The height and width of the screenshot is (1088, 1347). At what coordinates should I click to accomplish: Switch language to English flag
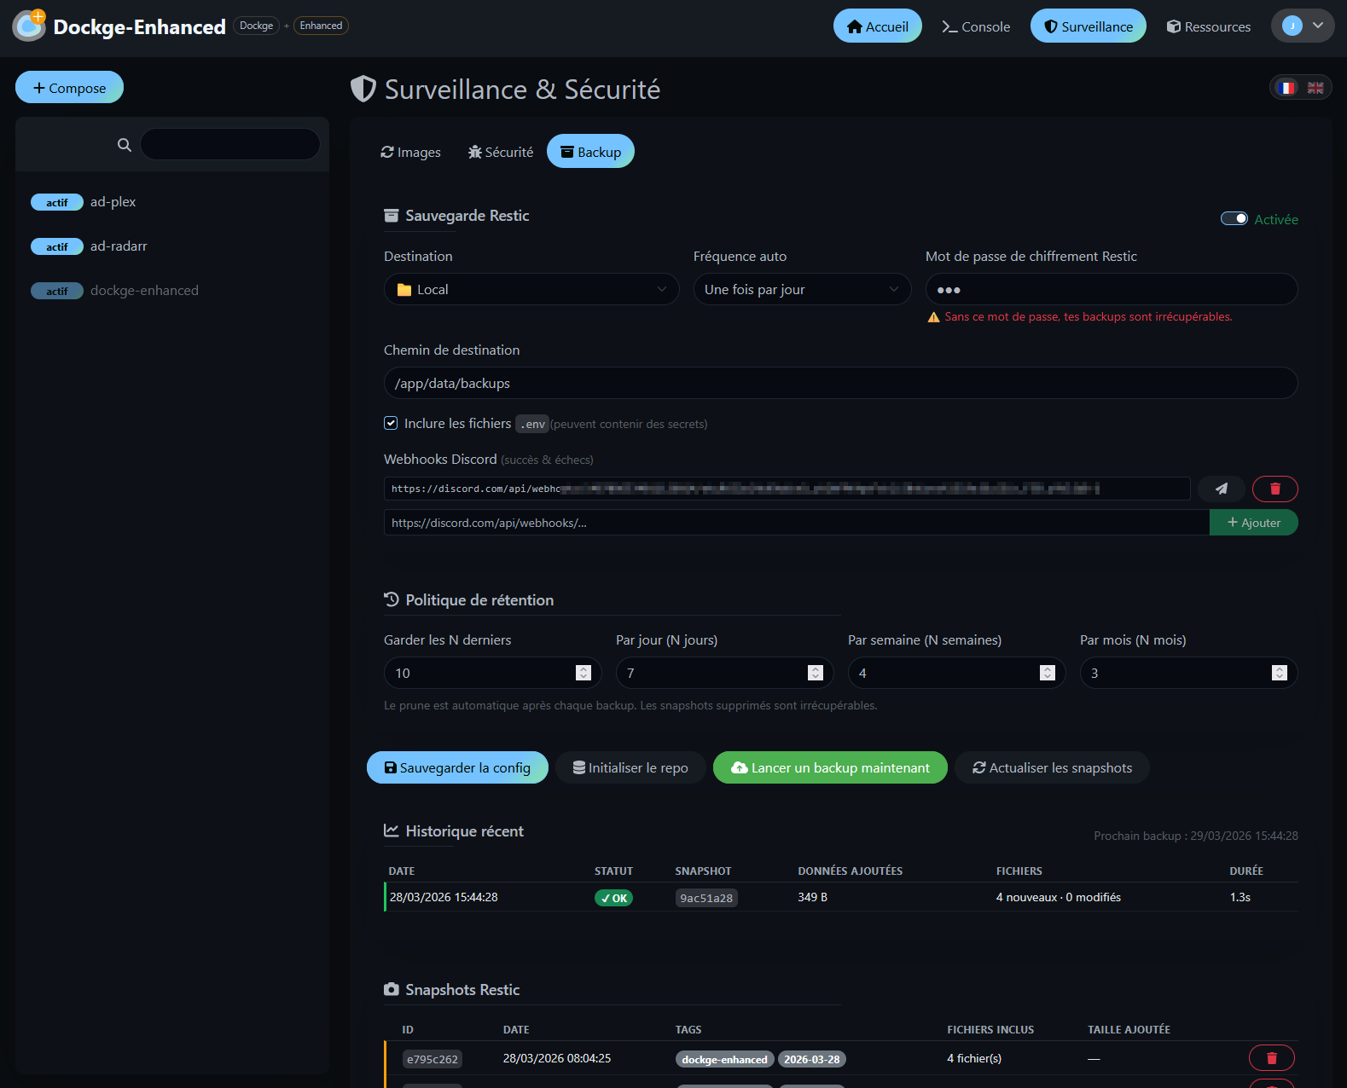[1315, 88]
